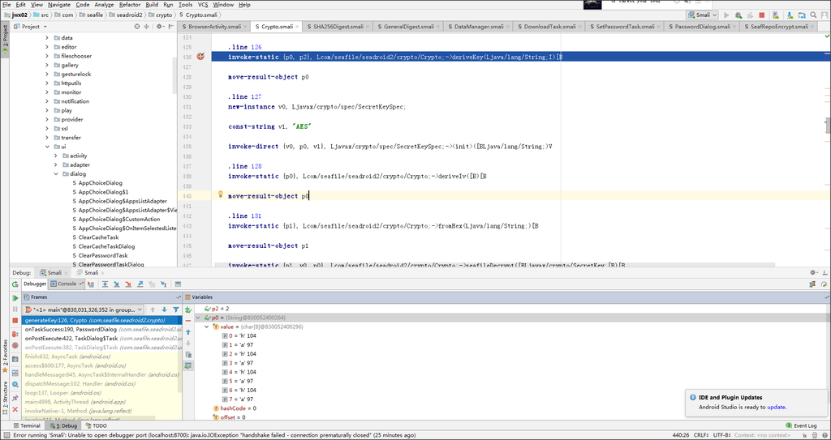Open debug settings gear icon

(15, 384)
